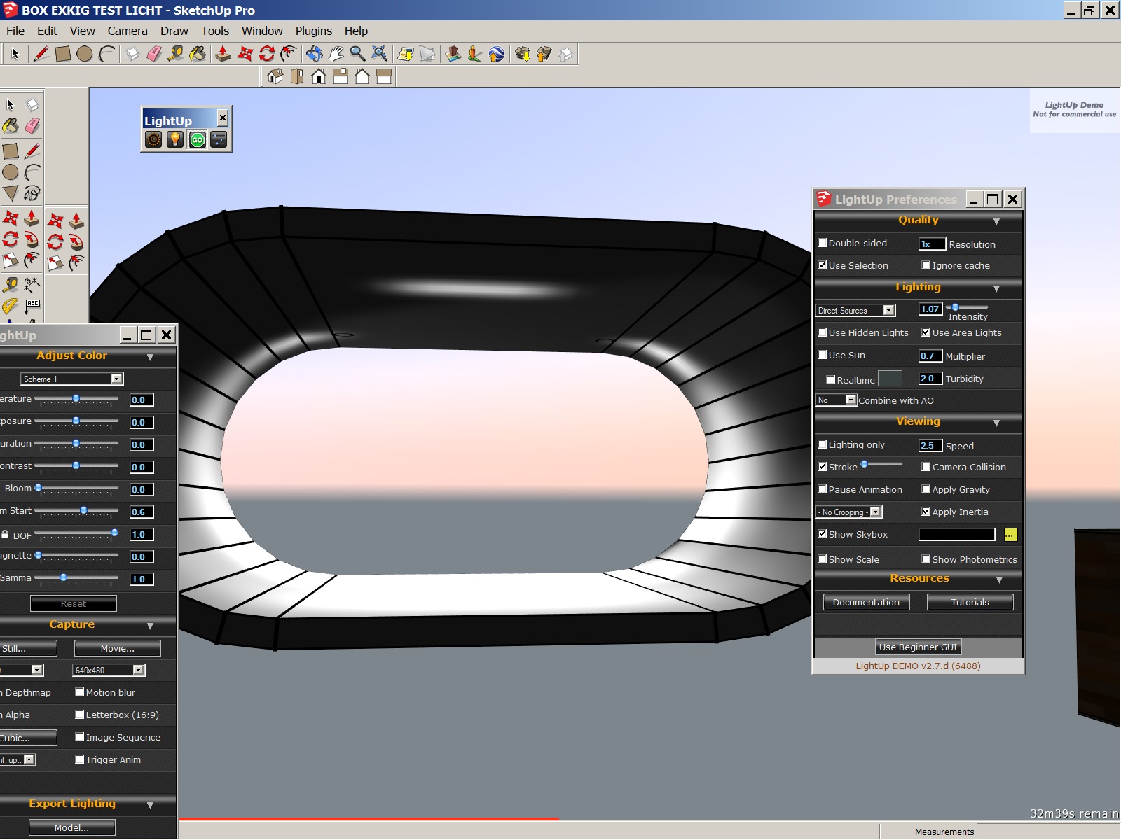Open the 640x480 resolution dropdown
Image resolution: width=1121 pixels, height=840 pixels.
(109, 670)
